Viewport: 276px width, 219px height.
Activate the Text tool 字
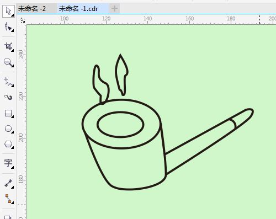(x=9, y=163)
